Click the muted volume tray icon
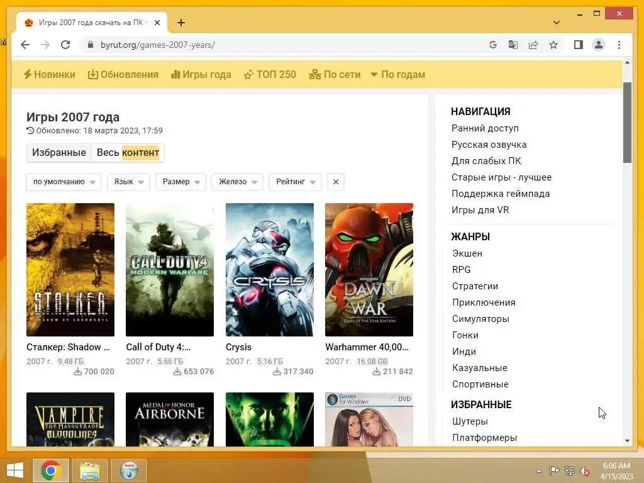 tap(585, 471)
